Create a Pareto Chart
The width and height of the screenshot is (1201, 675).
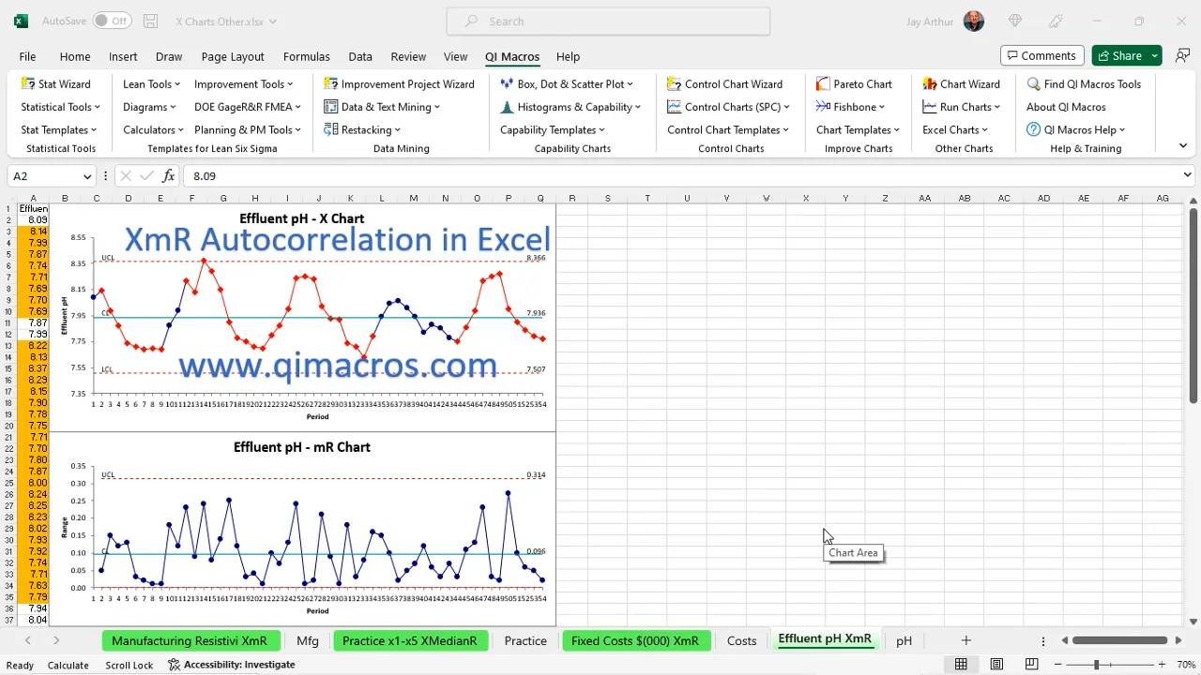click(x=854, y=83)
